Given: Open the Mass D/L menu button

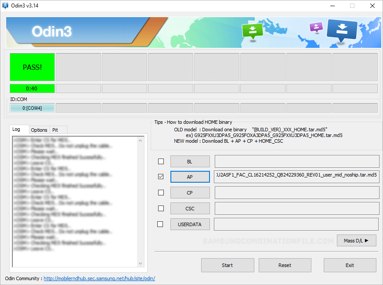Looking at the screenshot, I should pyautogui.click(x=356, y=241).
